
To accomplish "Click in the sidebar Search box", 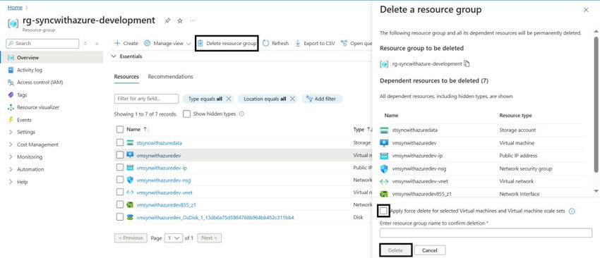I will (x=42, y=43).
